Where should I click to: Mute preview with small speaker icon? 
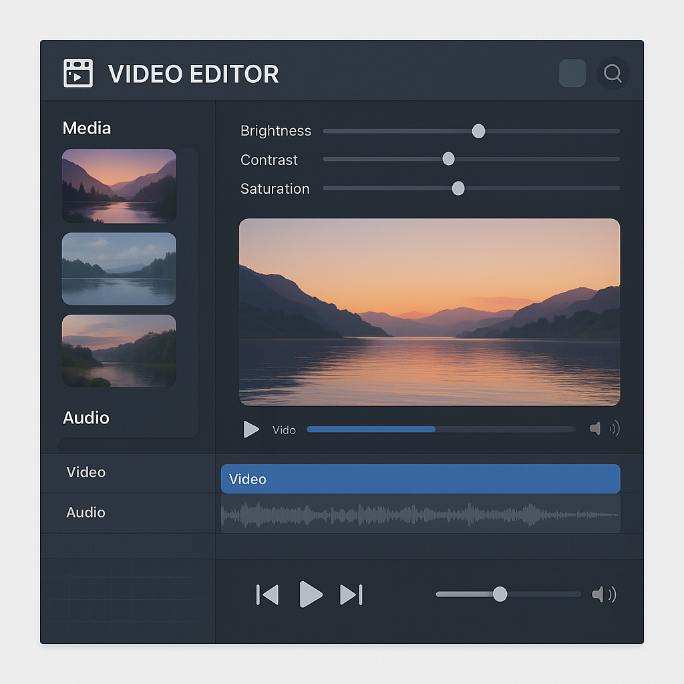pos(595,429)
